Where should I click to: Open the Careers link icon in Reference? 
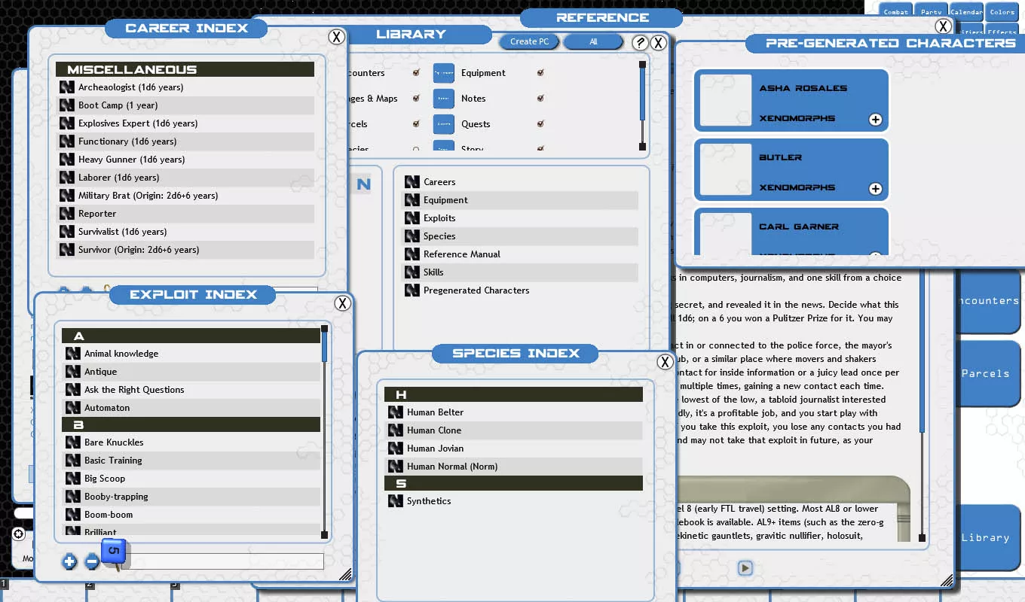[x=412, y=182]
